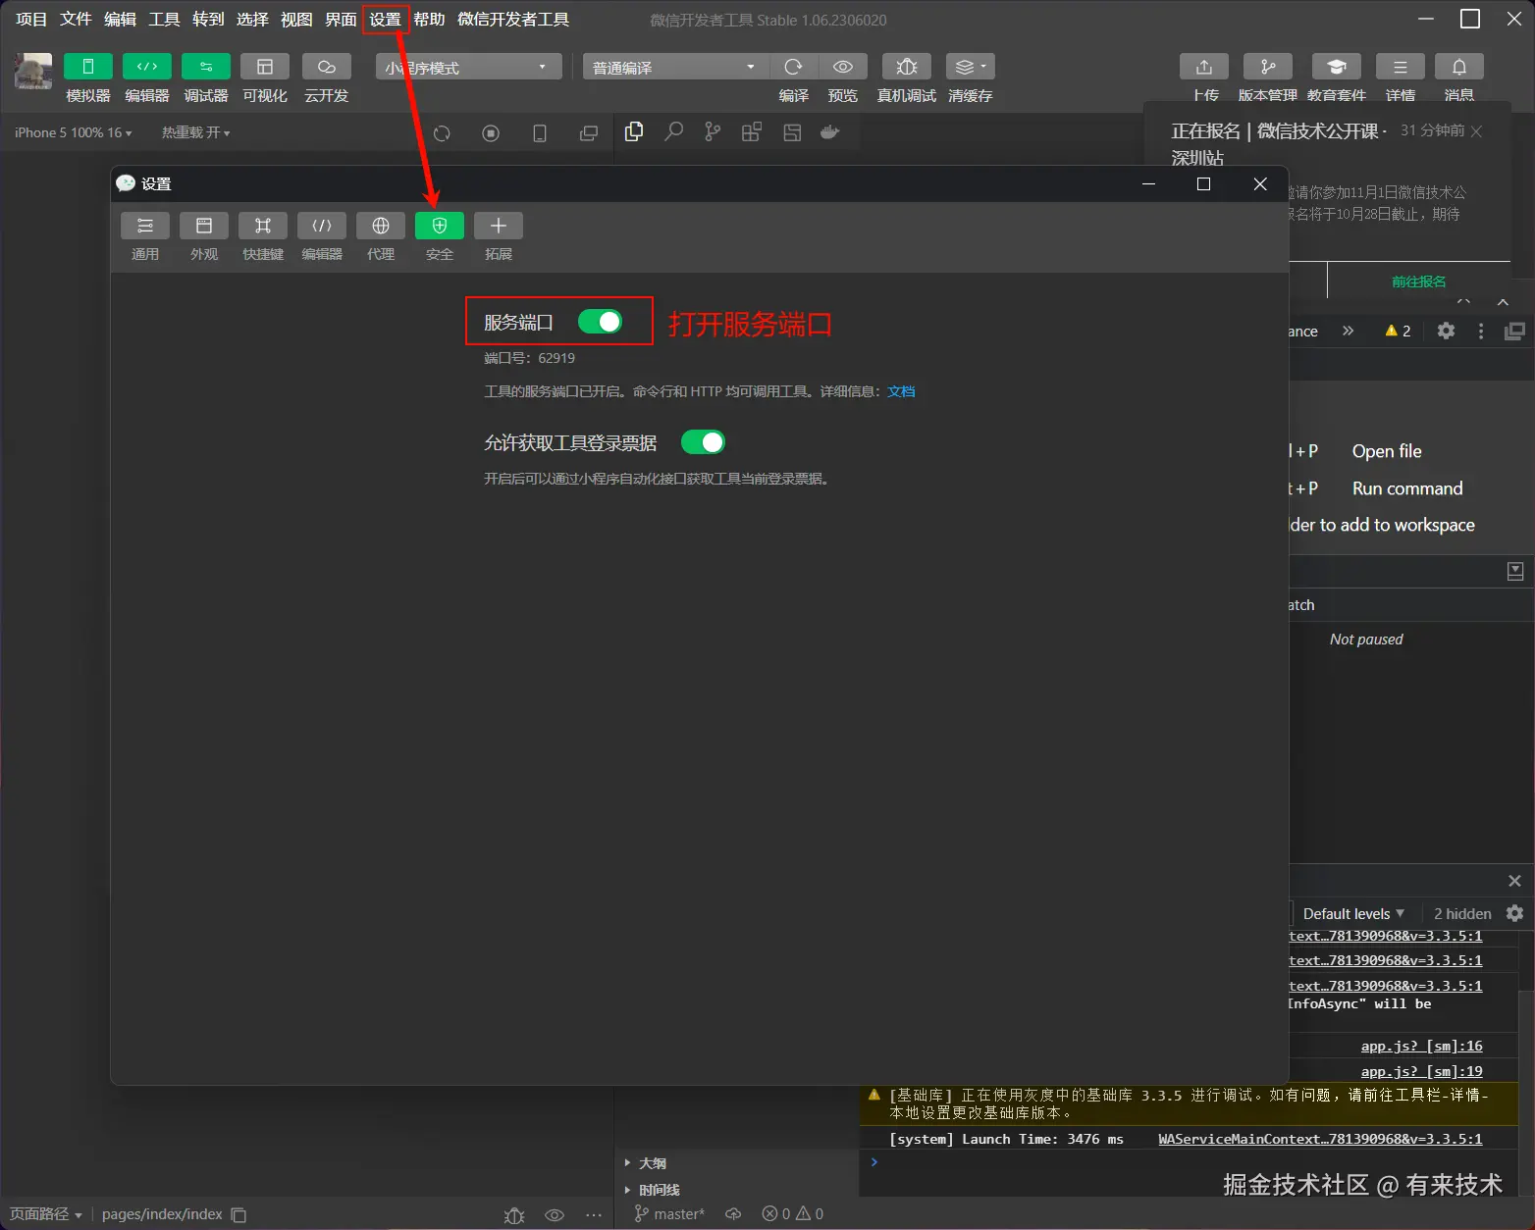
Task: Open the iPhone 5 device dropdown
Action: click(73, 132)
